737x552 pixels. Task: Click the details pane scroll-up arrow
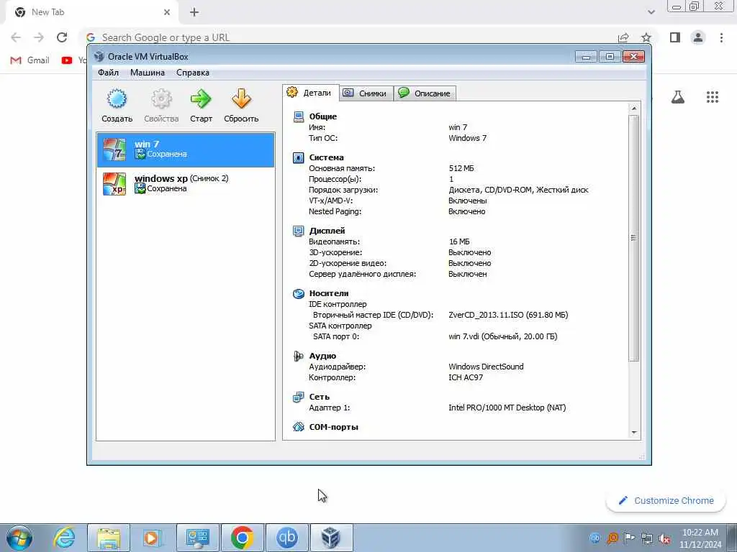pyautogui.click(x=634, y=109)
